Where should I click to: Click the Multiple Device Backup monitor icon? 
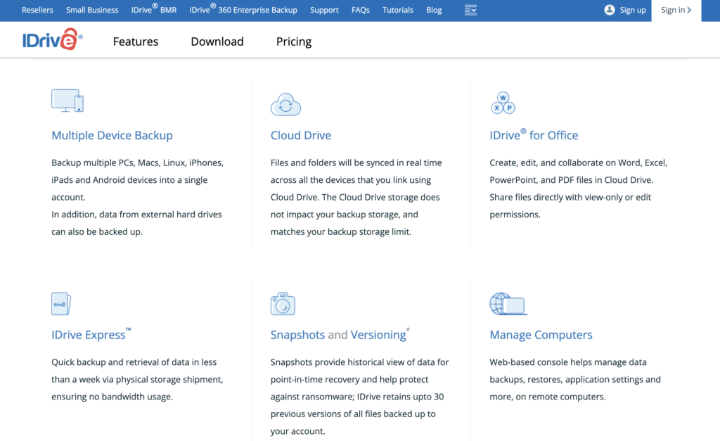(67, 101)
